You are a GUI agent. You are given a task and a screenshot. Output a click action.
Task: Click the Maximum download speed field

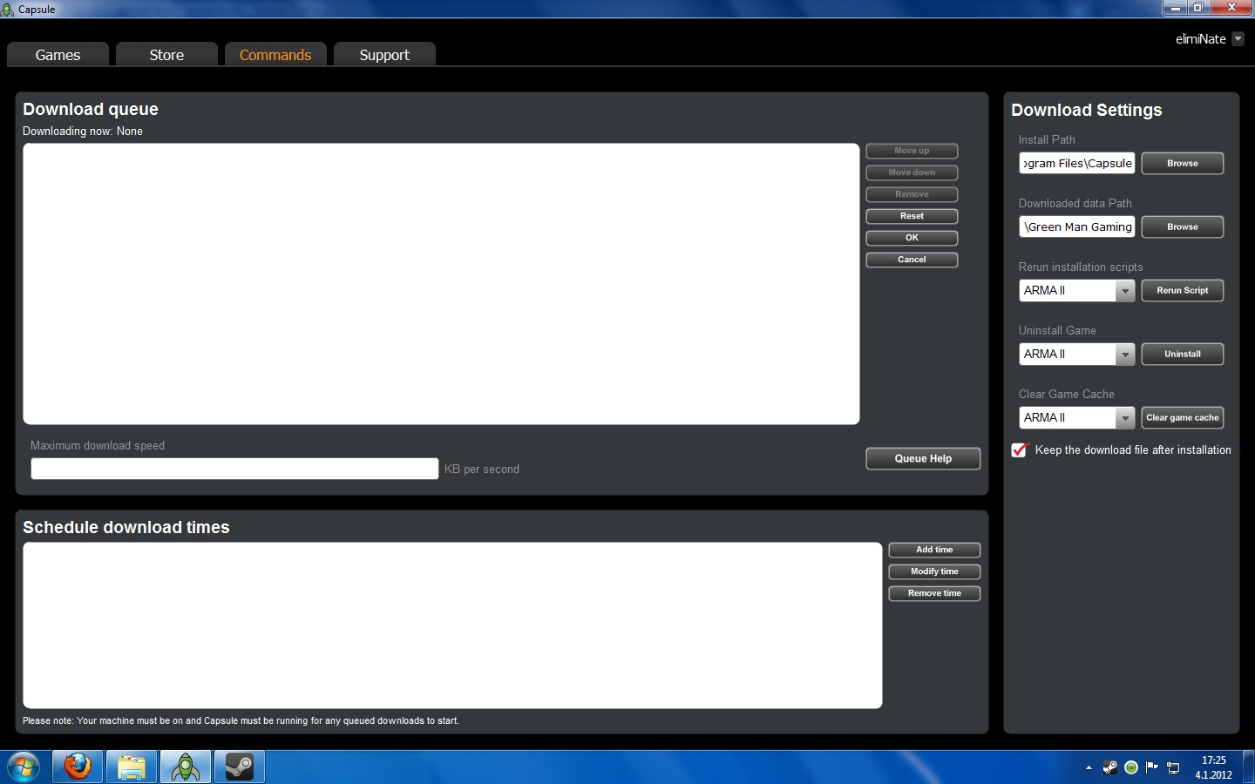[x=234, y=469]
